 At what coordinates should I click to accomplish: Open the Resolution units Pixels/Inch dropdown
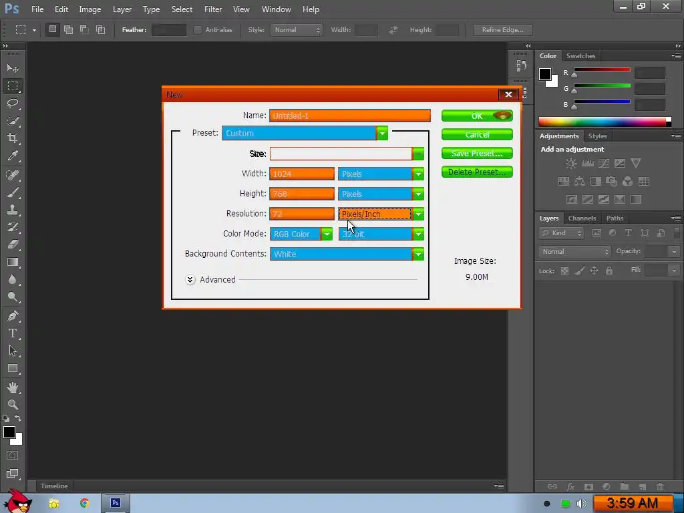[381, 214]
